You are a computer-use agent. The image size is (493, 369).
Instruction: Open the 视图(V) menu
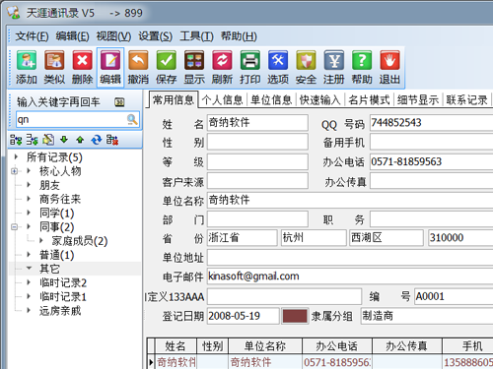click(113, 36)
